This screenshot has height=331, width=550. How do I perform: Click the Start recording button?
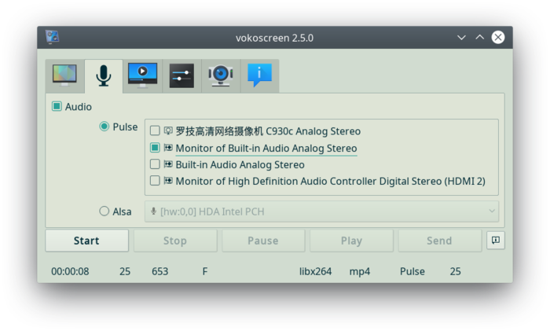[x=87, y=241]
